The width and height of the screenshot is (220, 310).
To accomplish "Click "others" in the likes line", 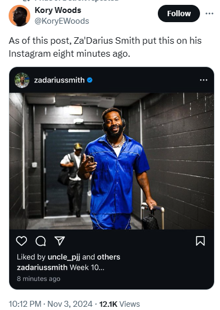I will [x=109, y=257].
